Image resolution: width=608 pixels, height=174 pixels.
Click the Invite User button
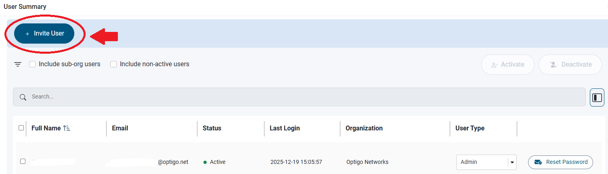point(44,34)
